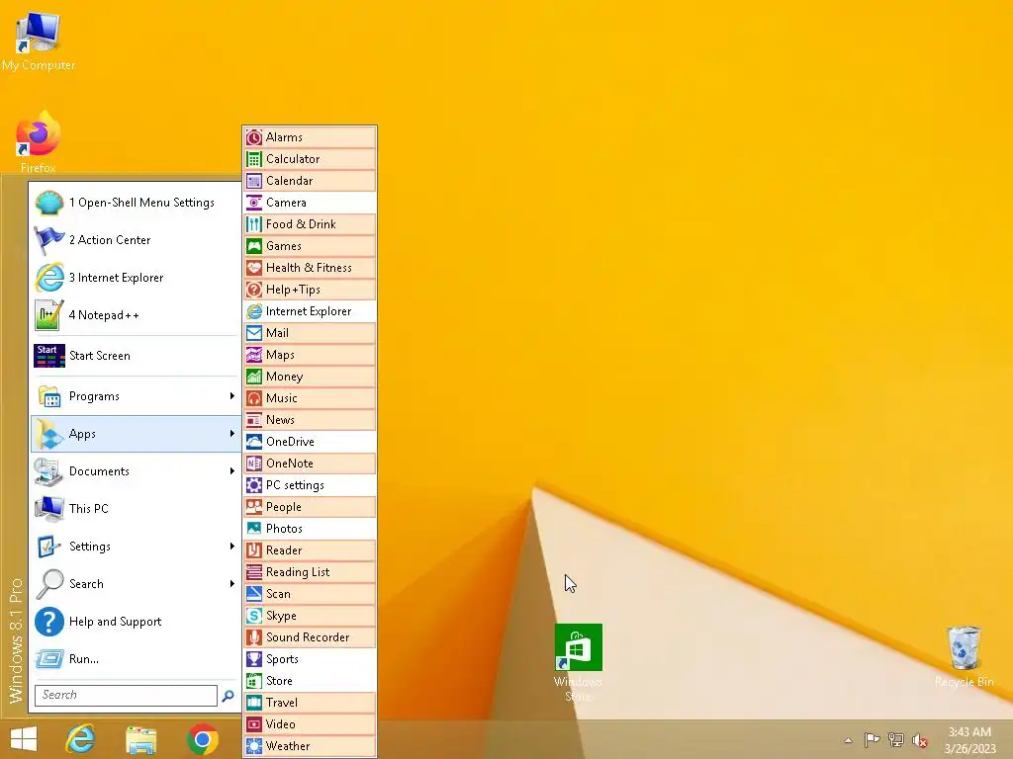The height and width of the screenshot is (759, 1013).
Task: Launch the Games app
Action: pyautogui.click(x=310, y=246)
